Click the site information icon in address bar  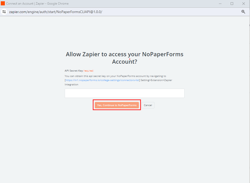pyautogui.click(x=4, y=12)
